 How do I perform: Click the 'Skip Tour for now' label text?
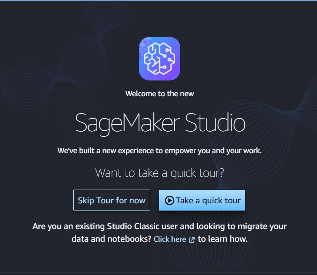tap(112, 200)
